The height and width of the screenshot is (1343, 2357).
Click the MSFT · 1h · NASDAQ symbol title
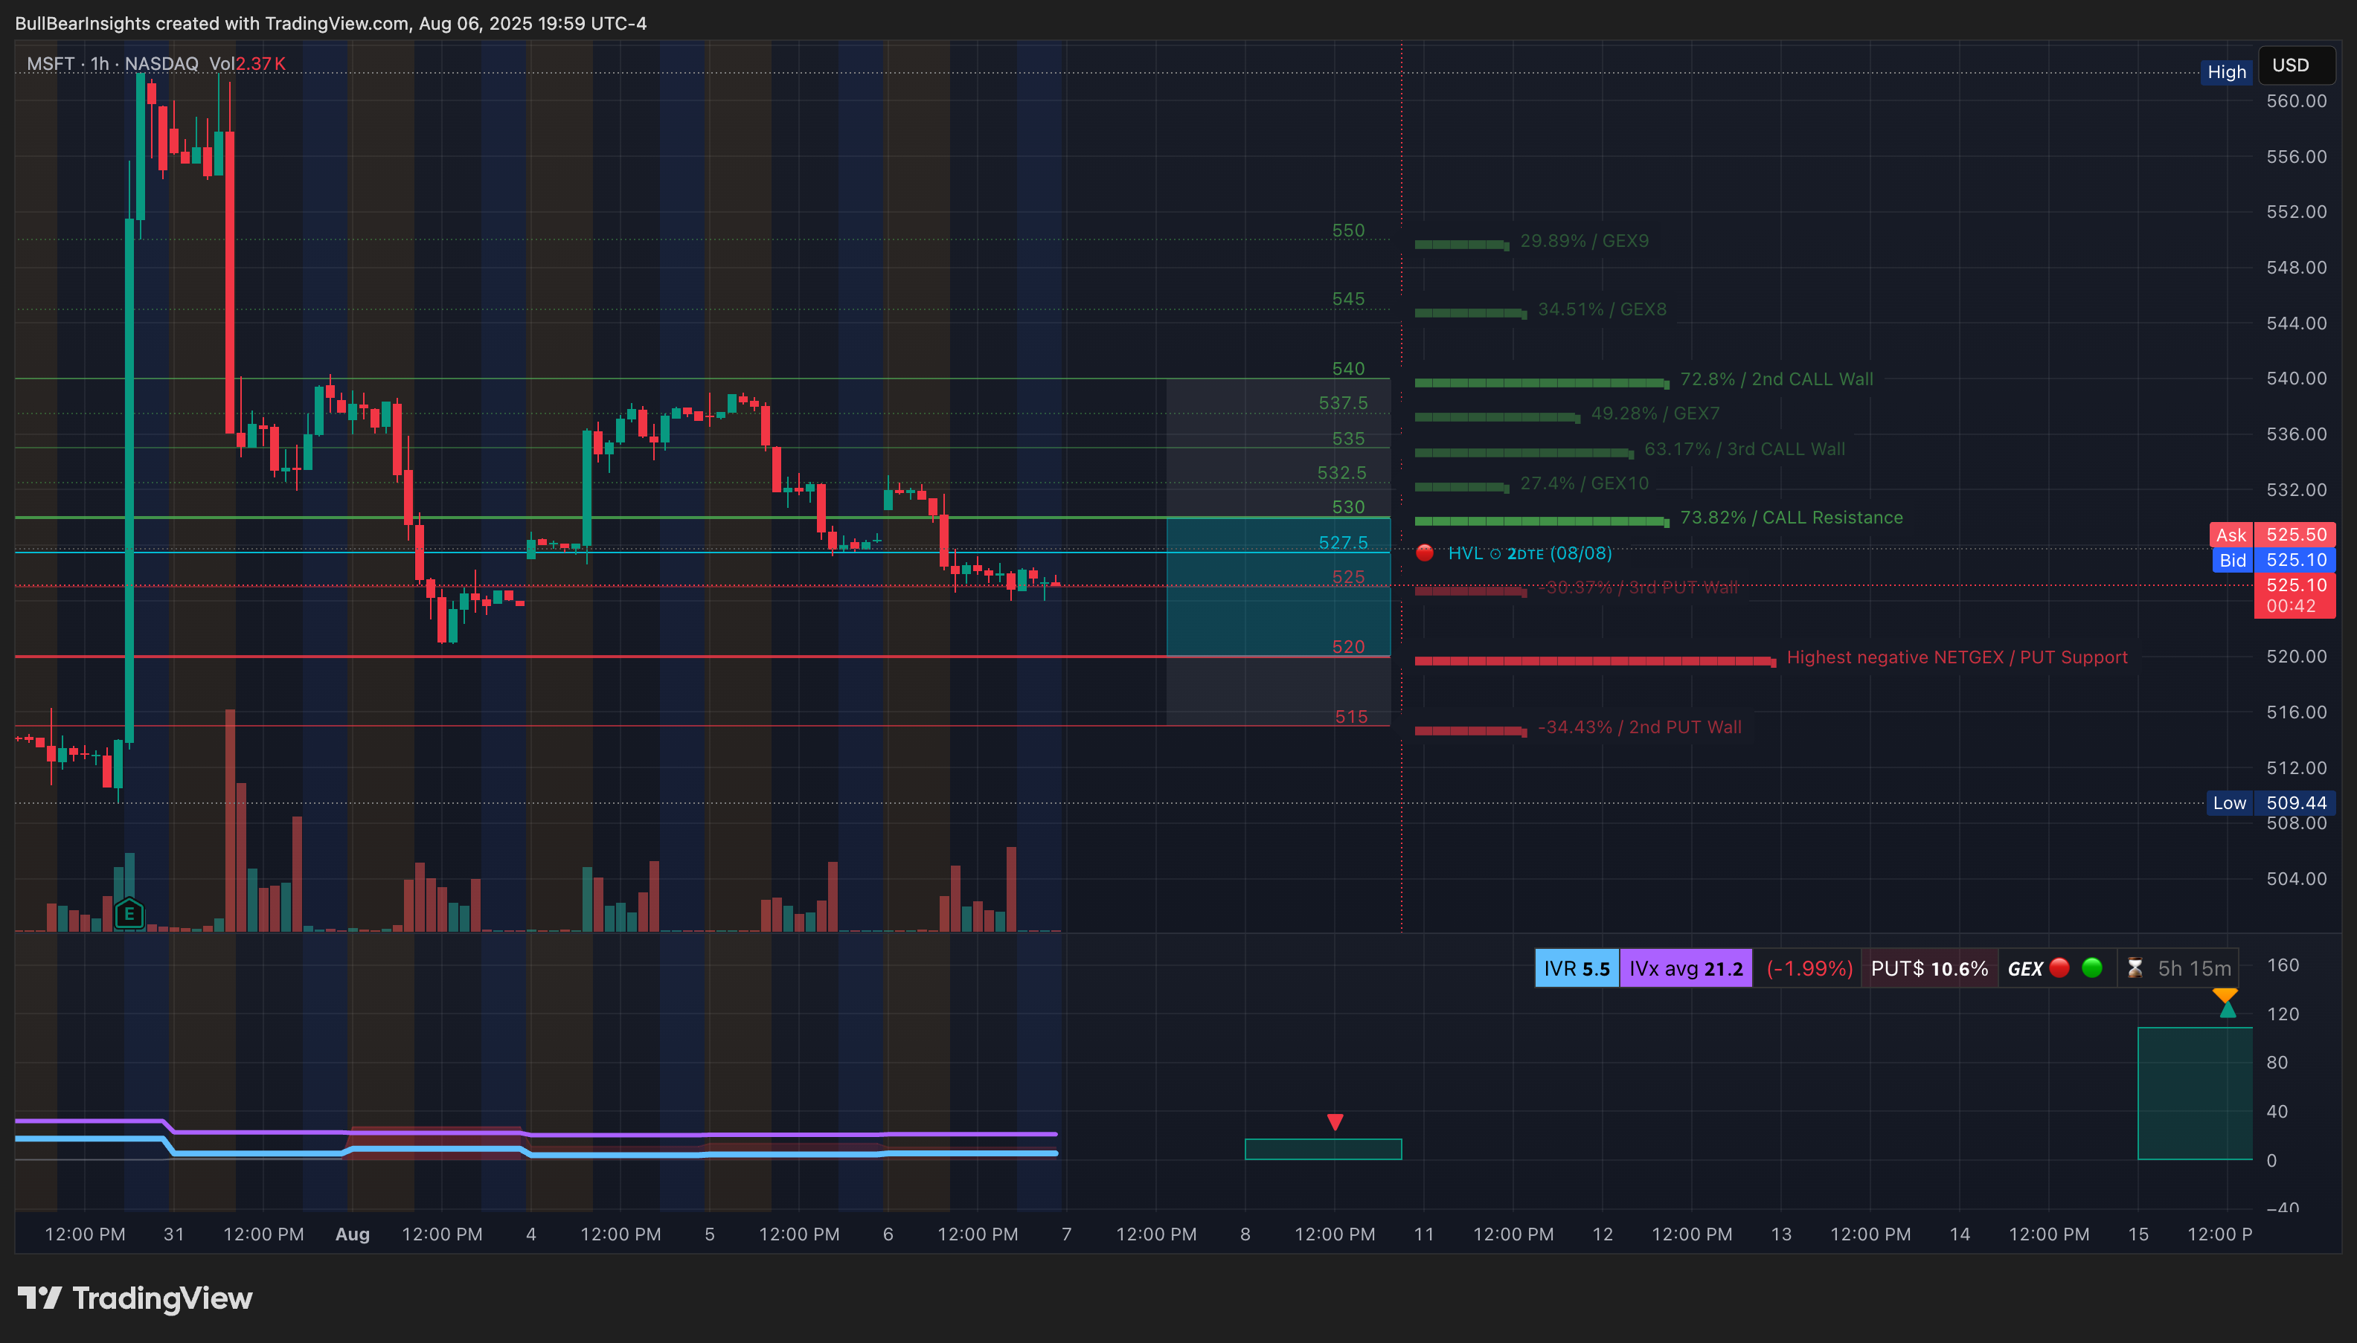point(112,64)
